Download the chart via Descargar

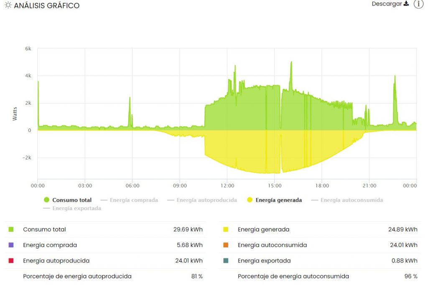point(387,4)
